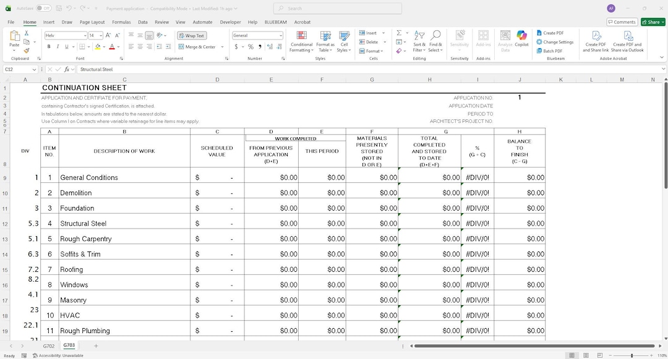Apply Percent Style number format
The height and width of the screenshot is (359, 668).
250,47
